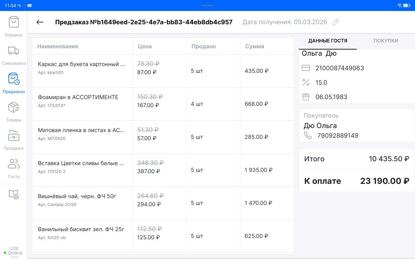This screenshot has height=259, width=415.
Task: Click the loyalty card icon by 2100087449063
Action: 306,68
